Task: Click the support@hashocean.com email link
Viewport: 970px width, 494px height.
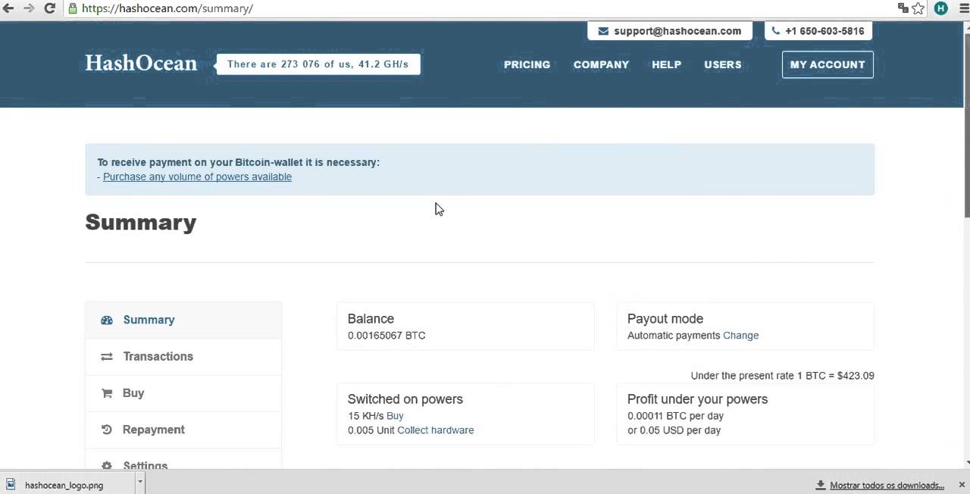Action: pyautogui.click(x=677, y=31)
